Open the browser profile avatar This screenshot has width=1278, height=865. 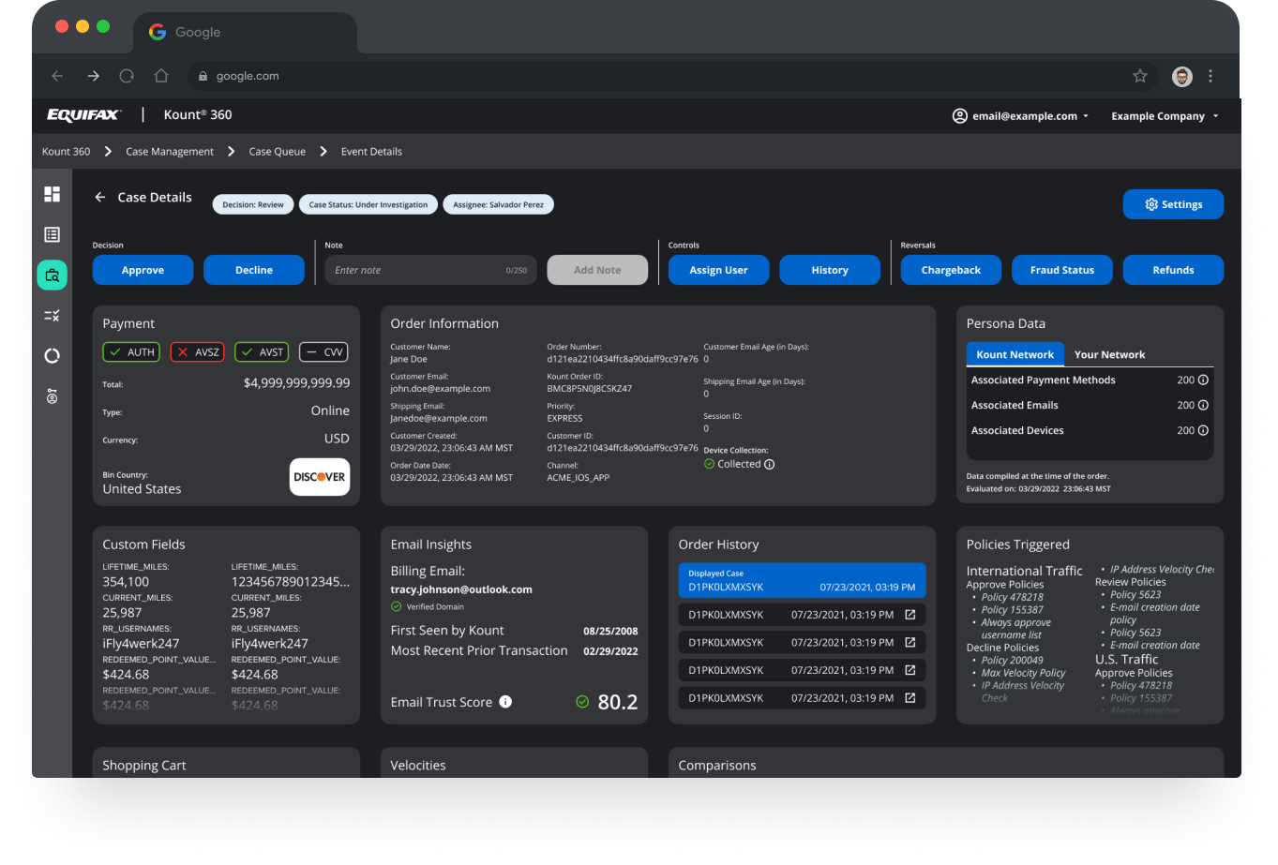(1182, 77)
